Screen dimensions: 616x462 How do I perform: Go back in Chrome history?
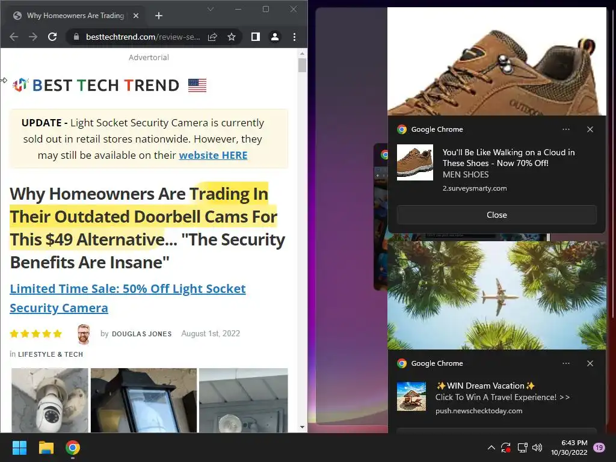(x=14, y=37)
